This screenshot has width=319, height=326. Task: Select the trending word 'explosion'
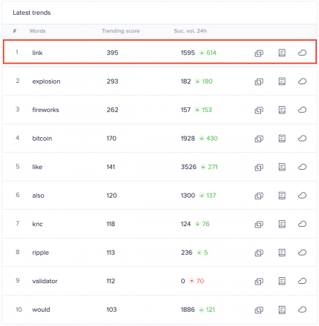pyautogui.click(x=46, y=81)
